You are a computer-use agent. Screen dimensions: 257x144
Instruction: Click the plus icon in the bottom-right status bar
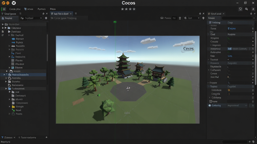click(x=249, y=142)
